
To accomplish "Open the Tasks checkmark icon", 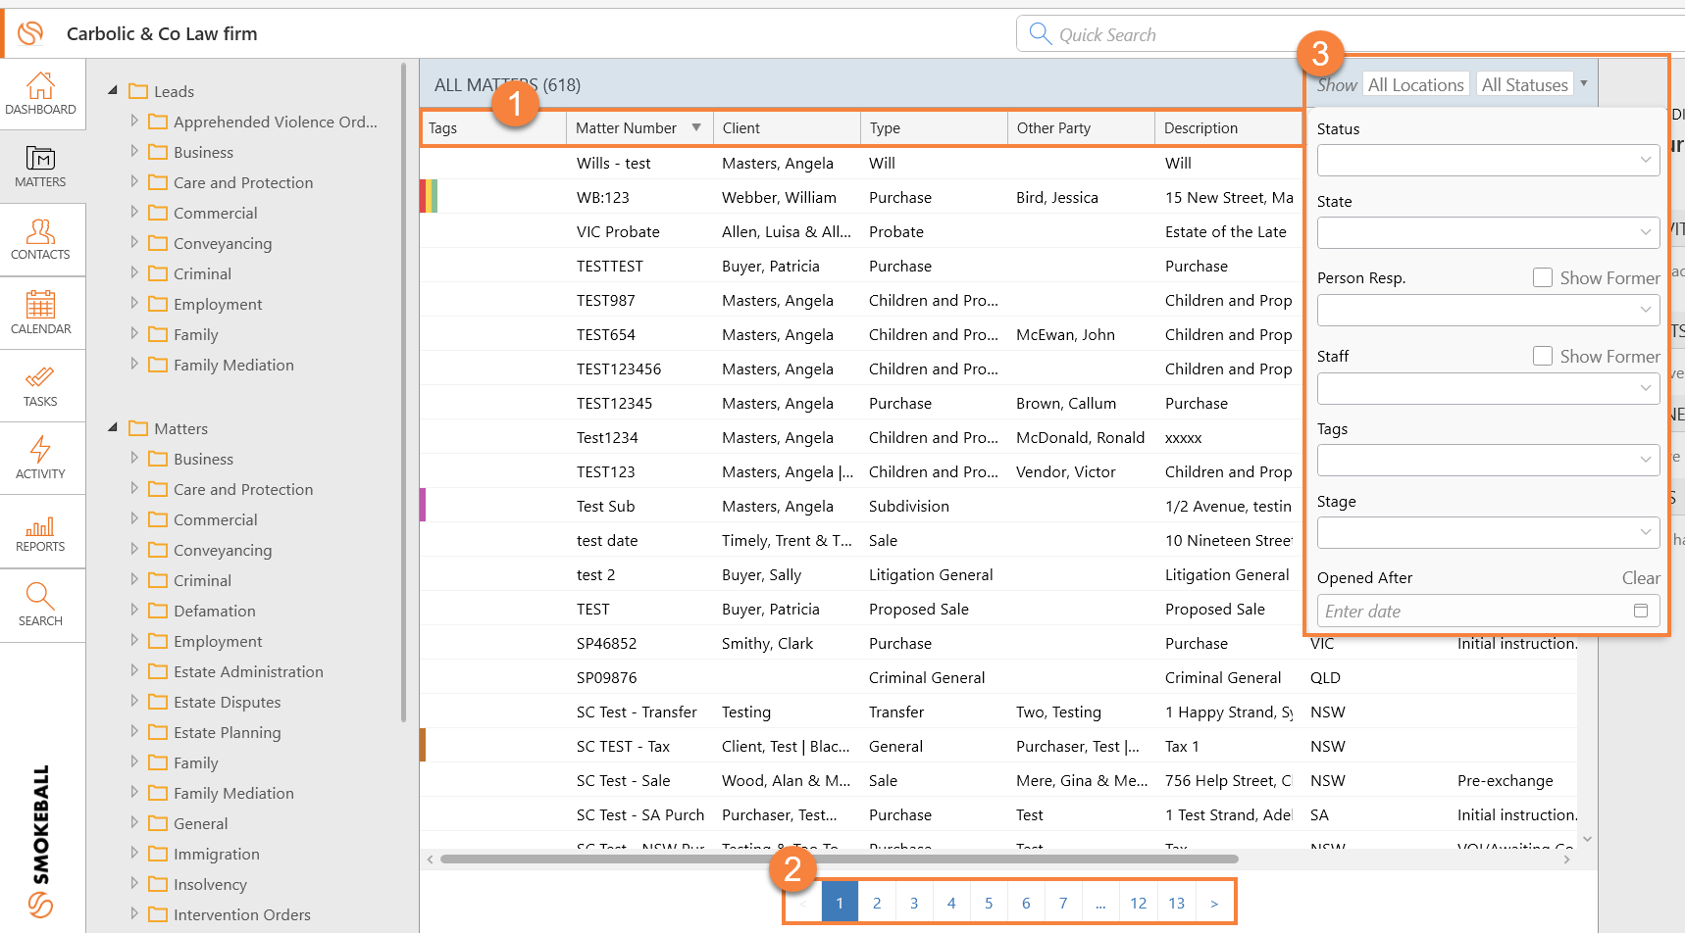I will pos(40,377).
